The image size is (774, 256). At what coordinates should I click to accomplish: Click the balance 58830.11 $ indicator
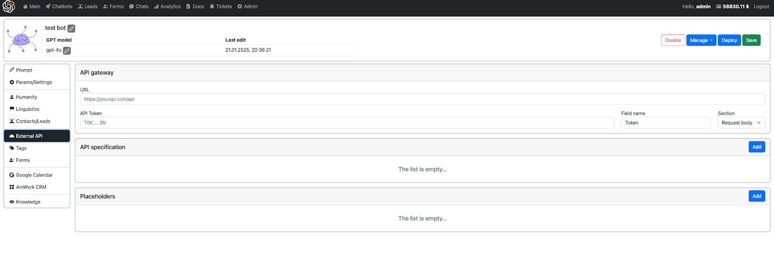point(732,6)
